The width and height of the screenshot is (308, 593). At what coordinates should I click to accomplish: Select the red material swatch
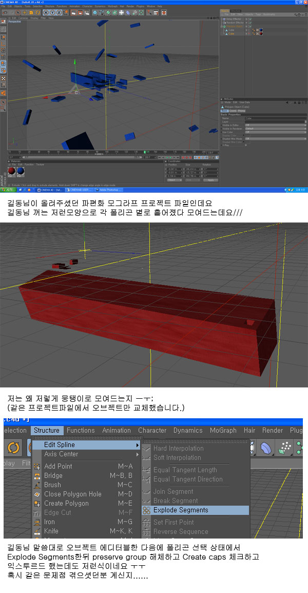(12, 171)
